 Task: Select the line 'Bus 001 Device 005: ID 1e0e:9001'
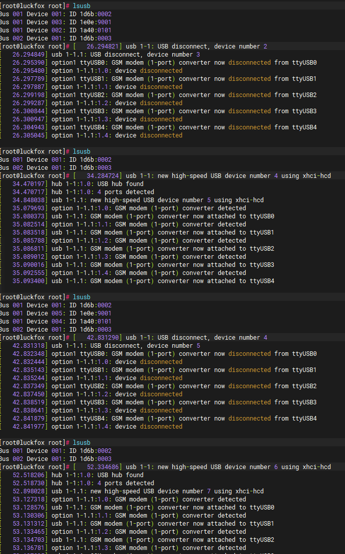56,313
